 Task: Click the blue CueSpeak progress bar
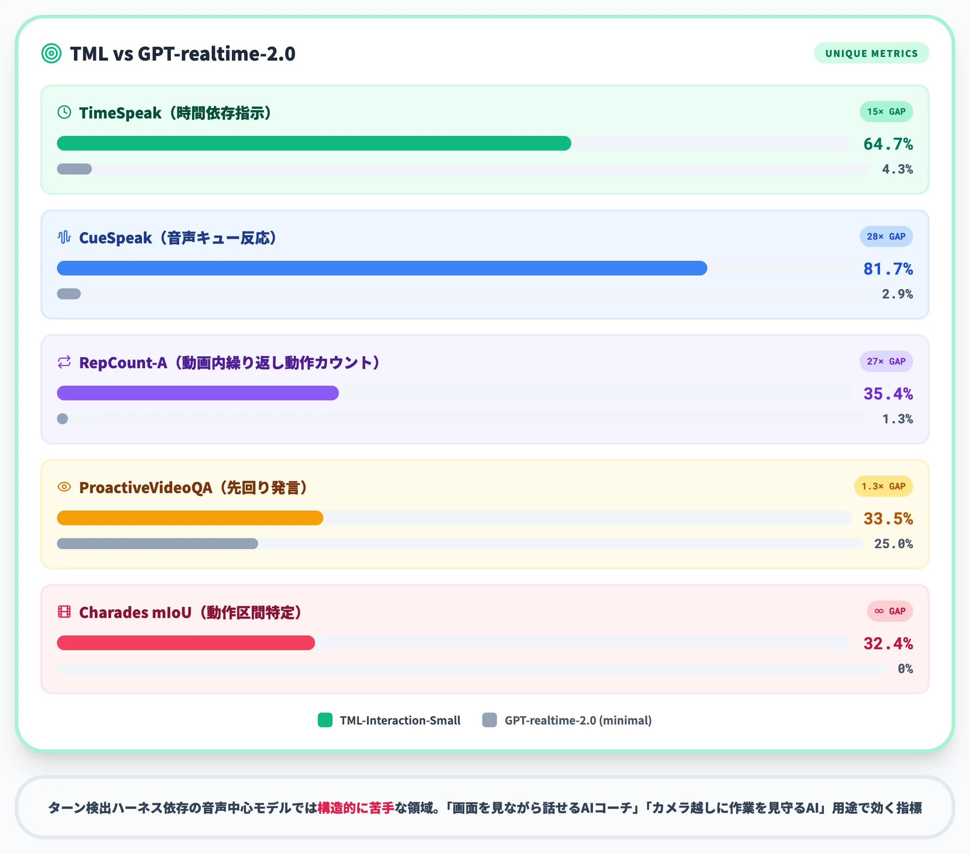[382, 268]
